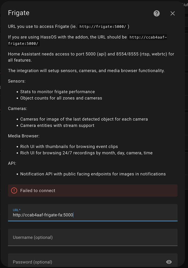Screen dimensions: 188x268
Task: Place cursor in the URL text box
Action: 93,215
